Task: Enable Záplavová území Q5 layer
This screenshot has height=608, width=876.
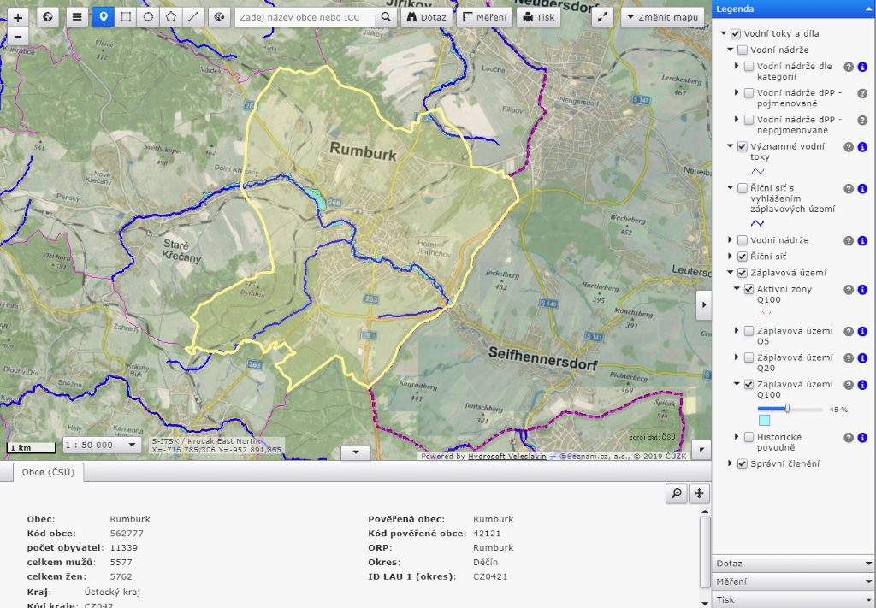Action: [749, 331]
